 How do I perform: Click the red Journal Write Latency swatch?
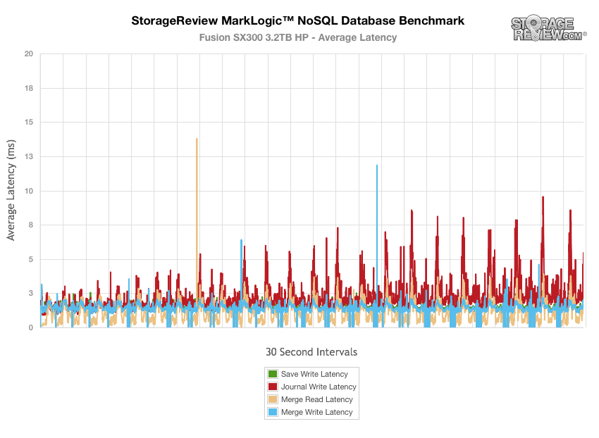(273, 387)
